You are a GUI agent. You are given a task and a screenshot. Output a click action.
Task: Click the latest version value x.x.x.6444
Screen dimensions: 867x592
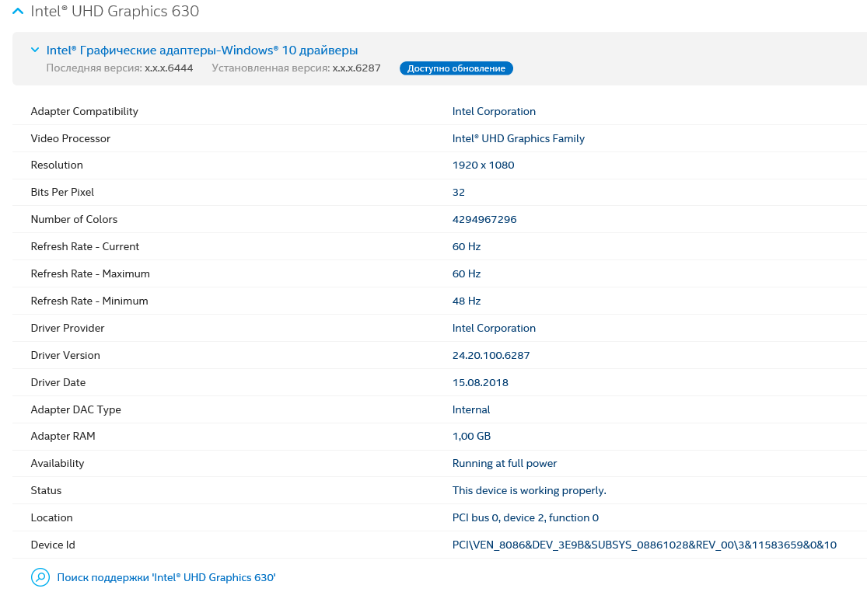[x=169, y=68]
